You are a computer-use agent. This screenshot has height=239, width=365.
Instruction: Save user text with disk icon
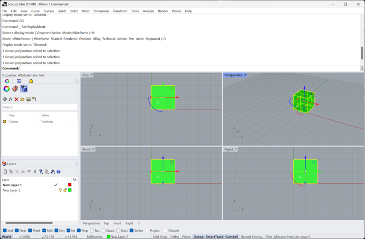click(x=28, y=99)
